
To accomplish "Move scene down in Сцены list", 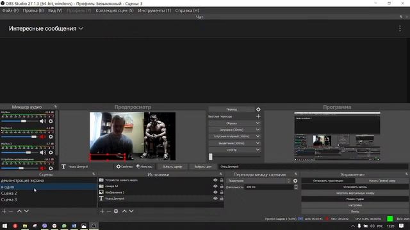I will (26, 211).
